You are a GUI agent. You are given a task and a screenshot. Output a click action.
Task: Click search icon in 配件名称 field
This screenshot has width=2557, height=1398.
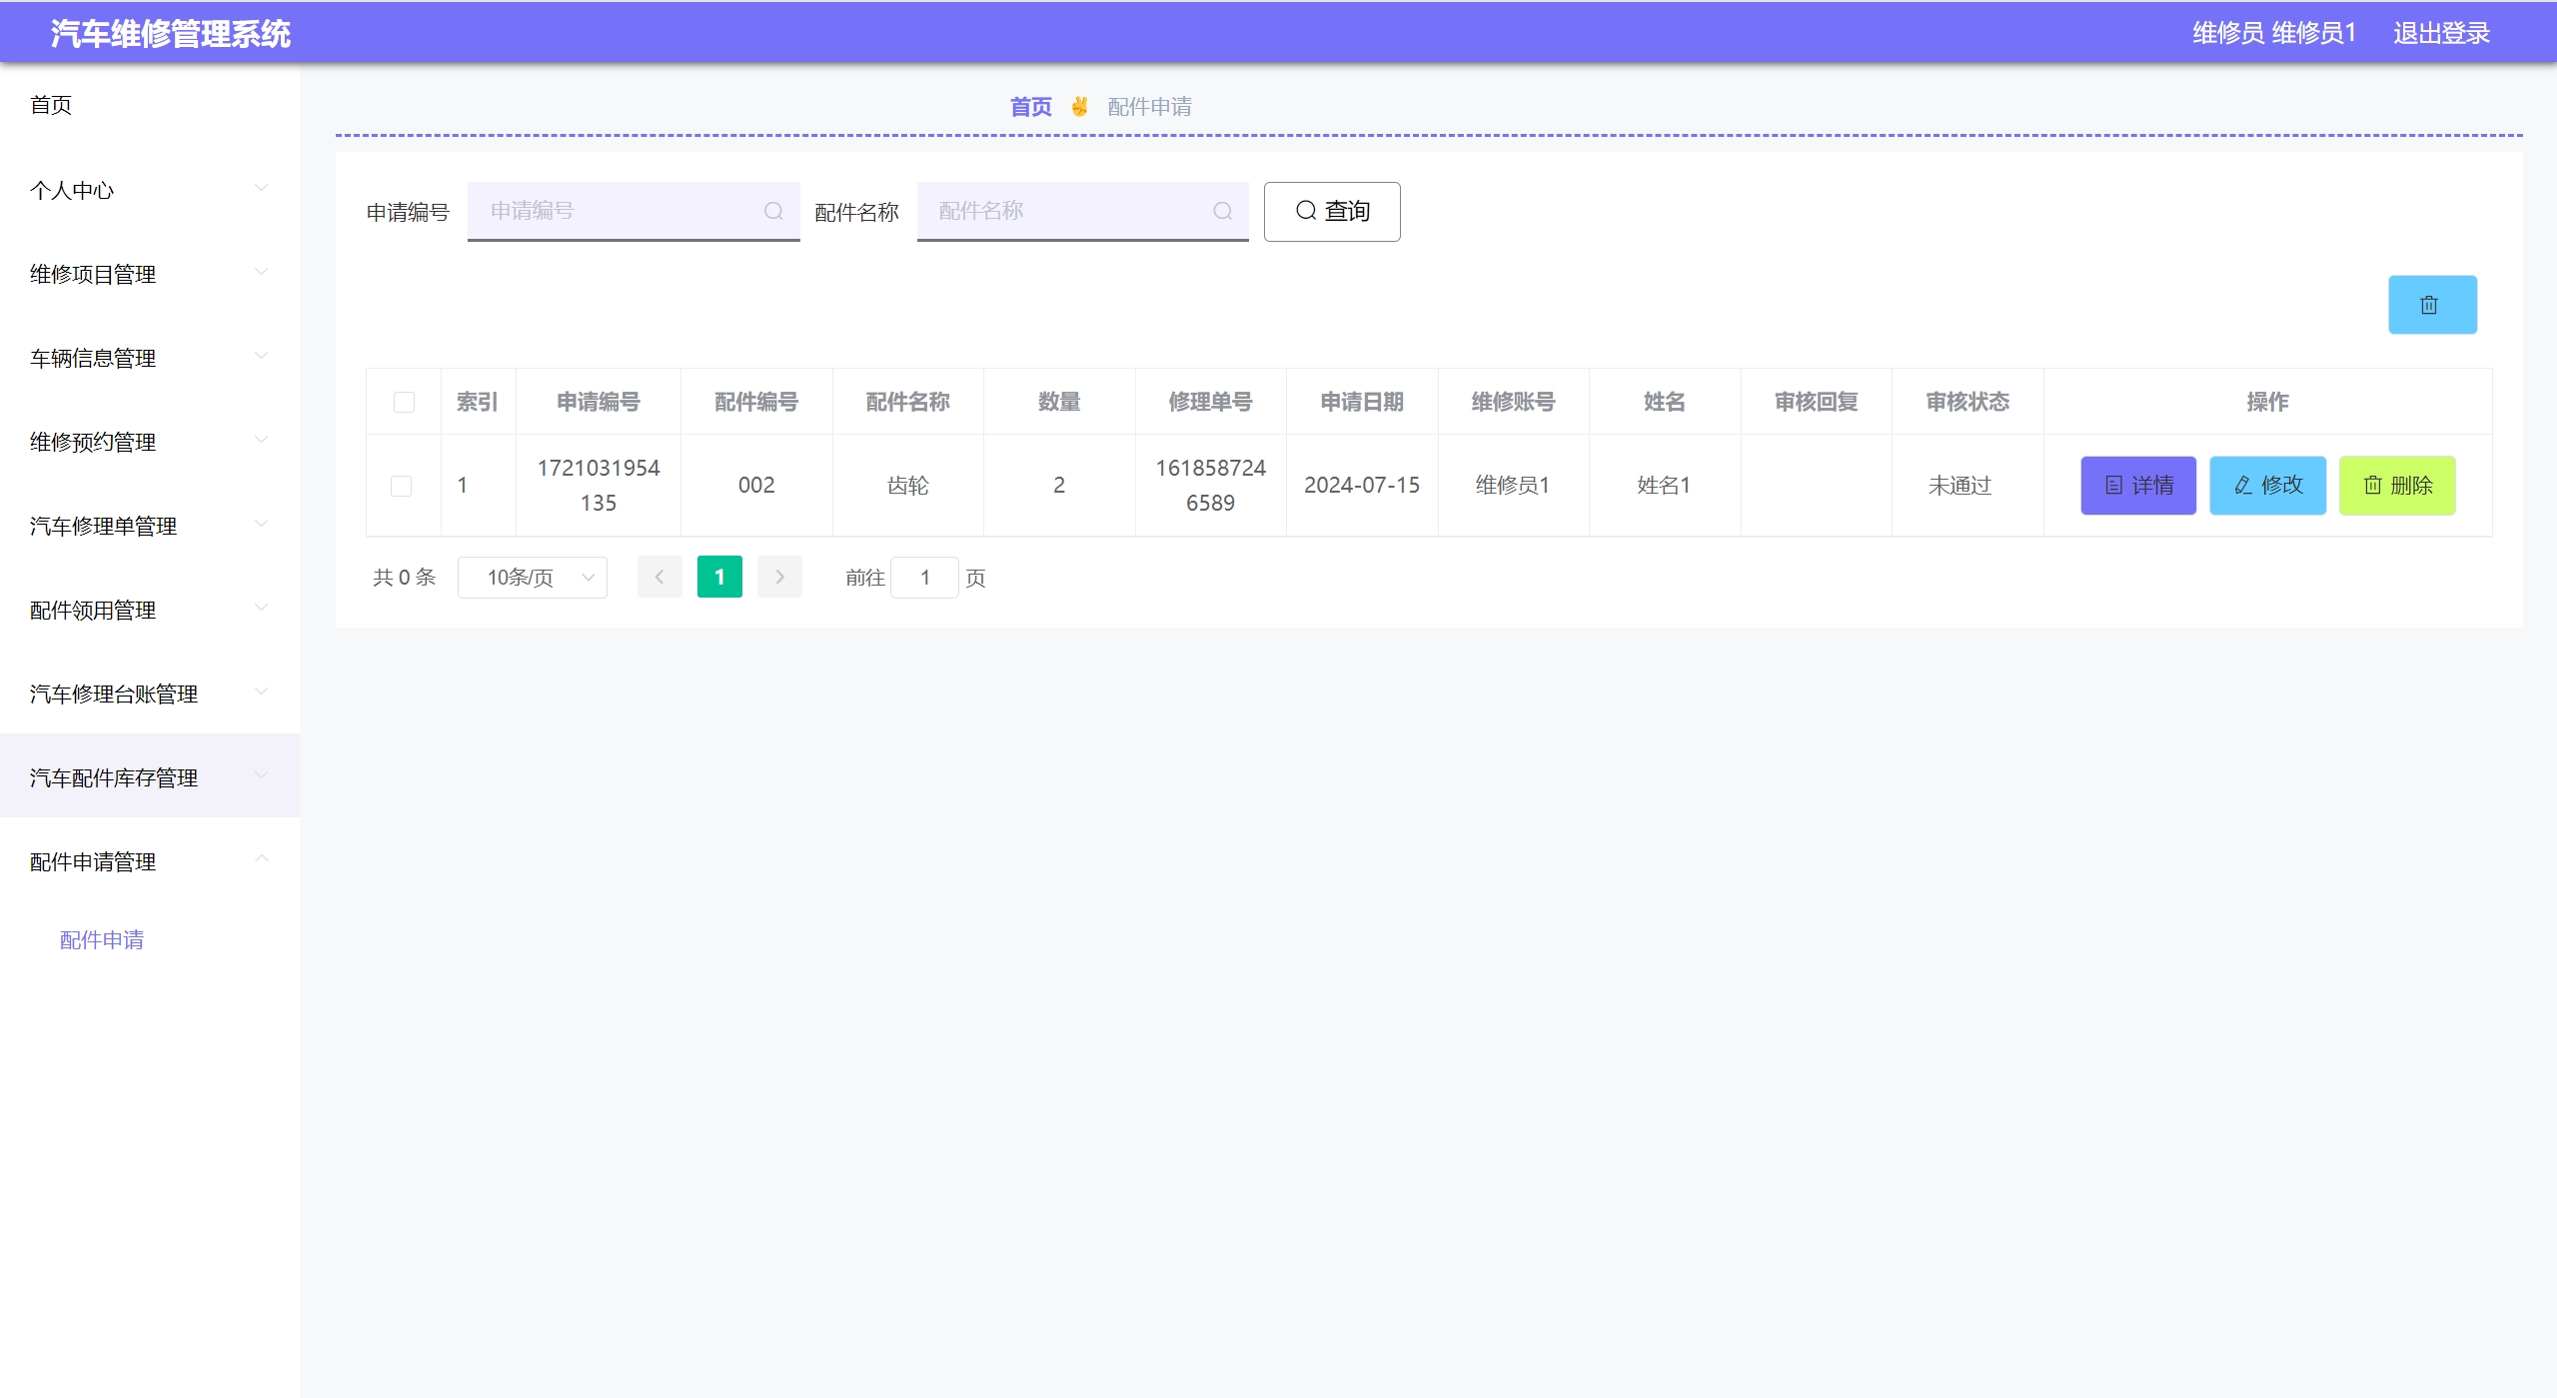point(1222,211)
